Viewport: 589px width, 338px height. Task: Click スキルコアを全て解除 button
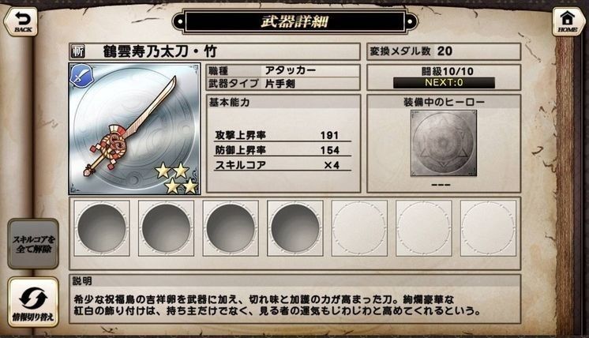point(33,244)
